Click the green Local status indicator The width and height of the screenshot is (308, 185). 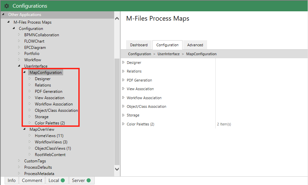point(62,180)
